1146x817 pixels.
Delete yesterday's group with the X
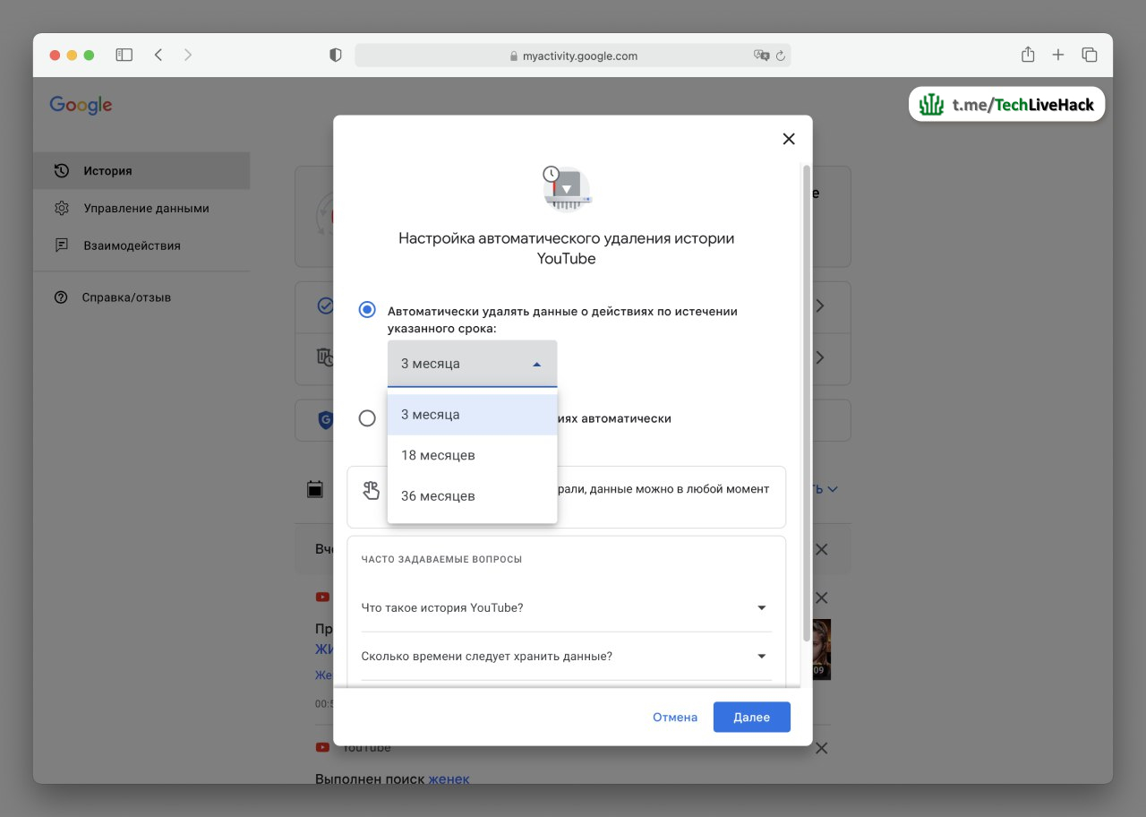click(x=821, y=549)
